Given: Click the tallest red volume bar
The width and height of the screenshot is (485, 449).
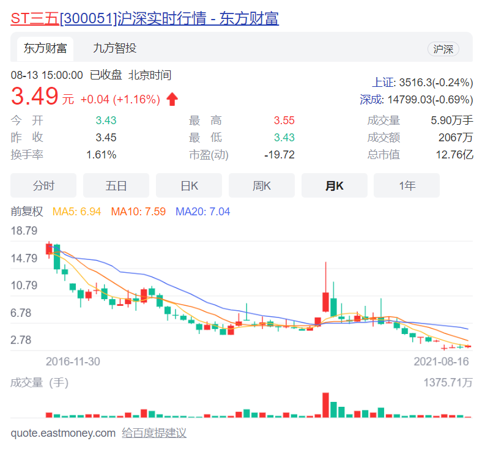Looking at the screenshot, I should (x=325, y=406).
